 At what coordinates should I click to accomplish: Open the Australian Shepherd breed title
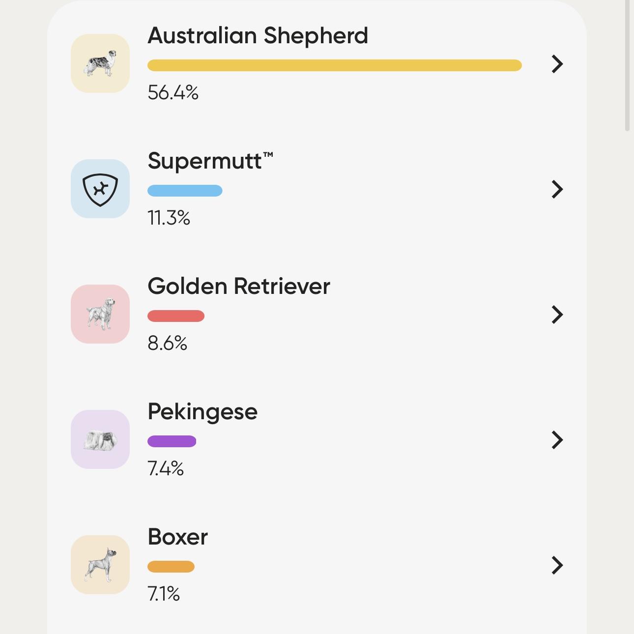[x=258, y=36]
